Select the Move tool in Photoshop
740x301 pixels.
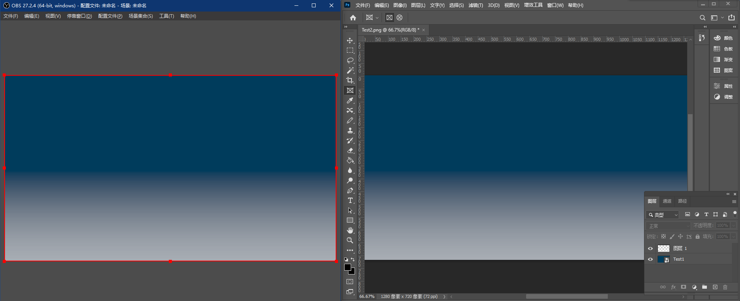[x=350, y=40]
